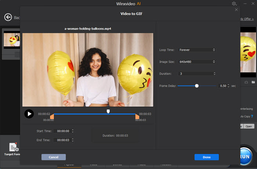Click the Frame Delay value field
Screen dimensions: 257x169
[x=223, y=86]
